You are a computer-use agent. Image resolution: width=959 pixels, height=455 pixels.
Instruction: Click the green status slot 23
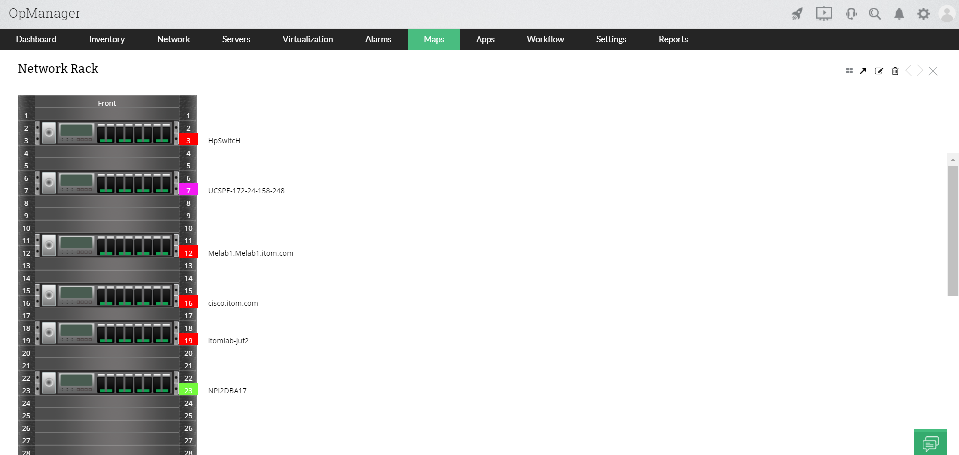click(188, 390)
